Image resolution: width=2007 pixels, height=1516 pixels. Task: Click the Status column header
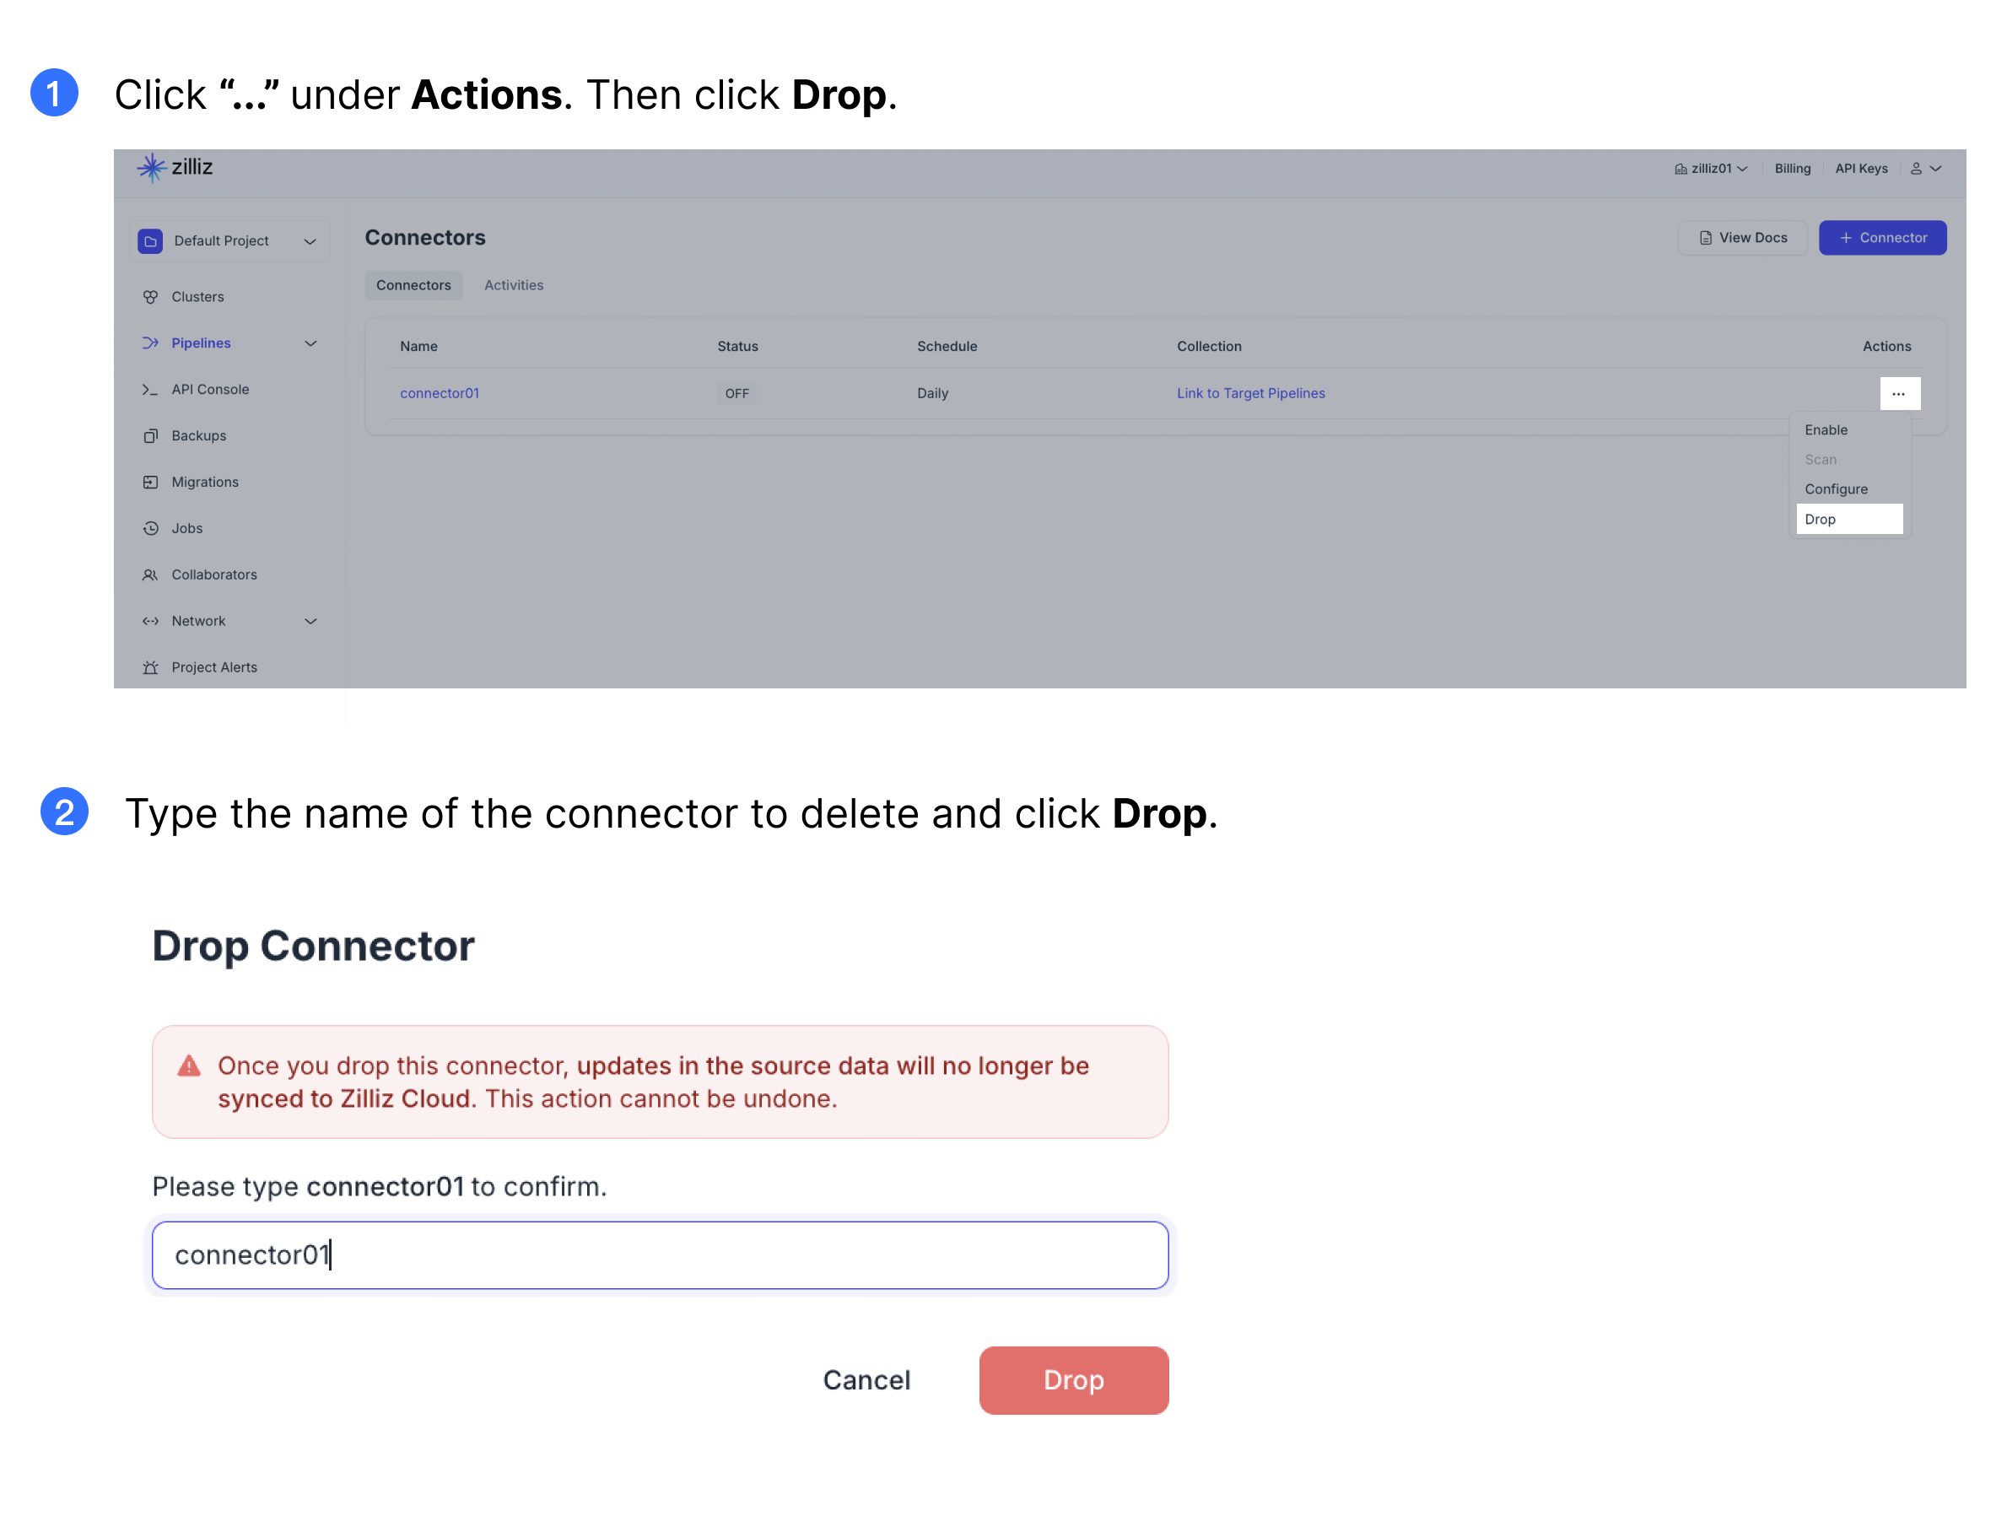[x=737, y=347]
